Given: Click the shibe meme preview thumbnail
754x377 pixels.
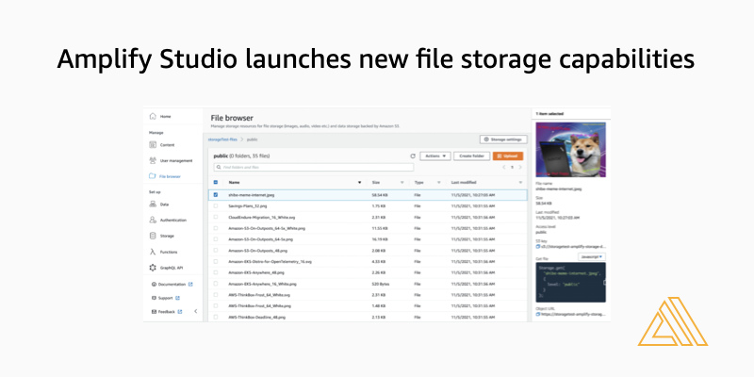Looking at the screenshot, I should click(x=571, y=150).
